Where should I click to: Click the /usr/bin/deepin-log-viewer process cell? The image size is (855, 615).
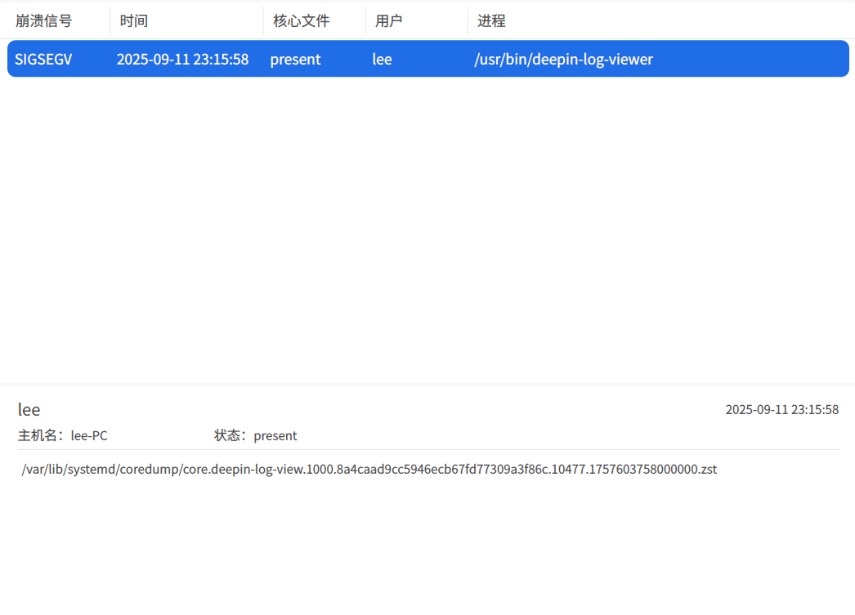pyautogui.click(x=563, y=59)
